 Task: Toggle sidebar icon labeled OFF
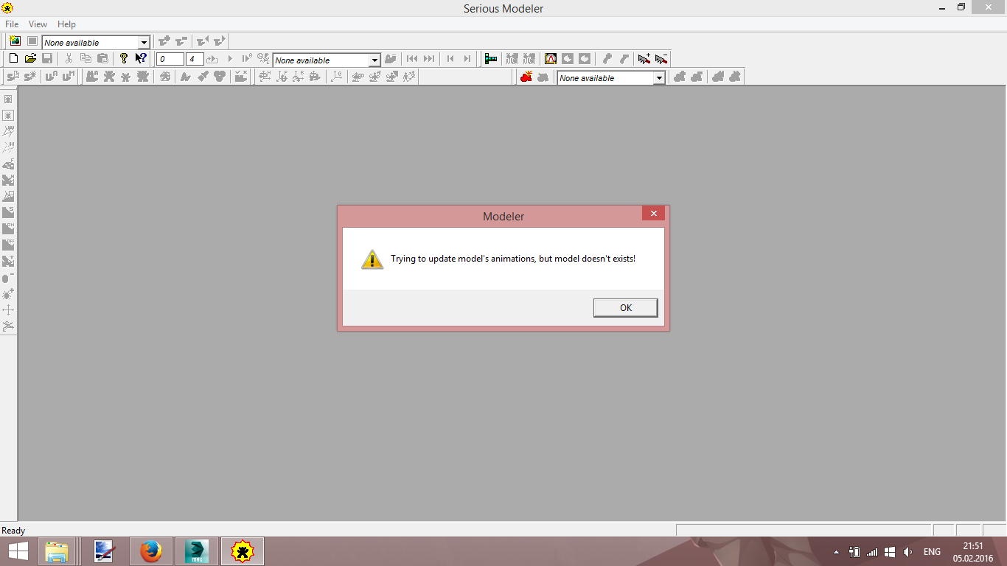point(8,245)
